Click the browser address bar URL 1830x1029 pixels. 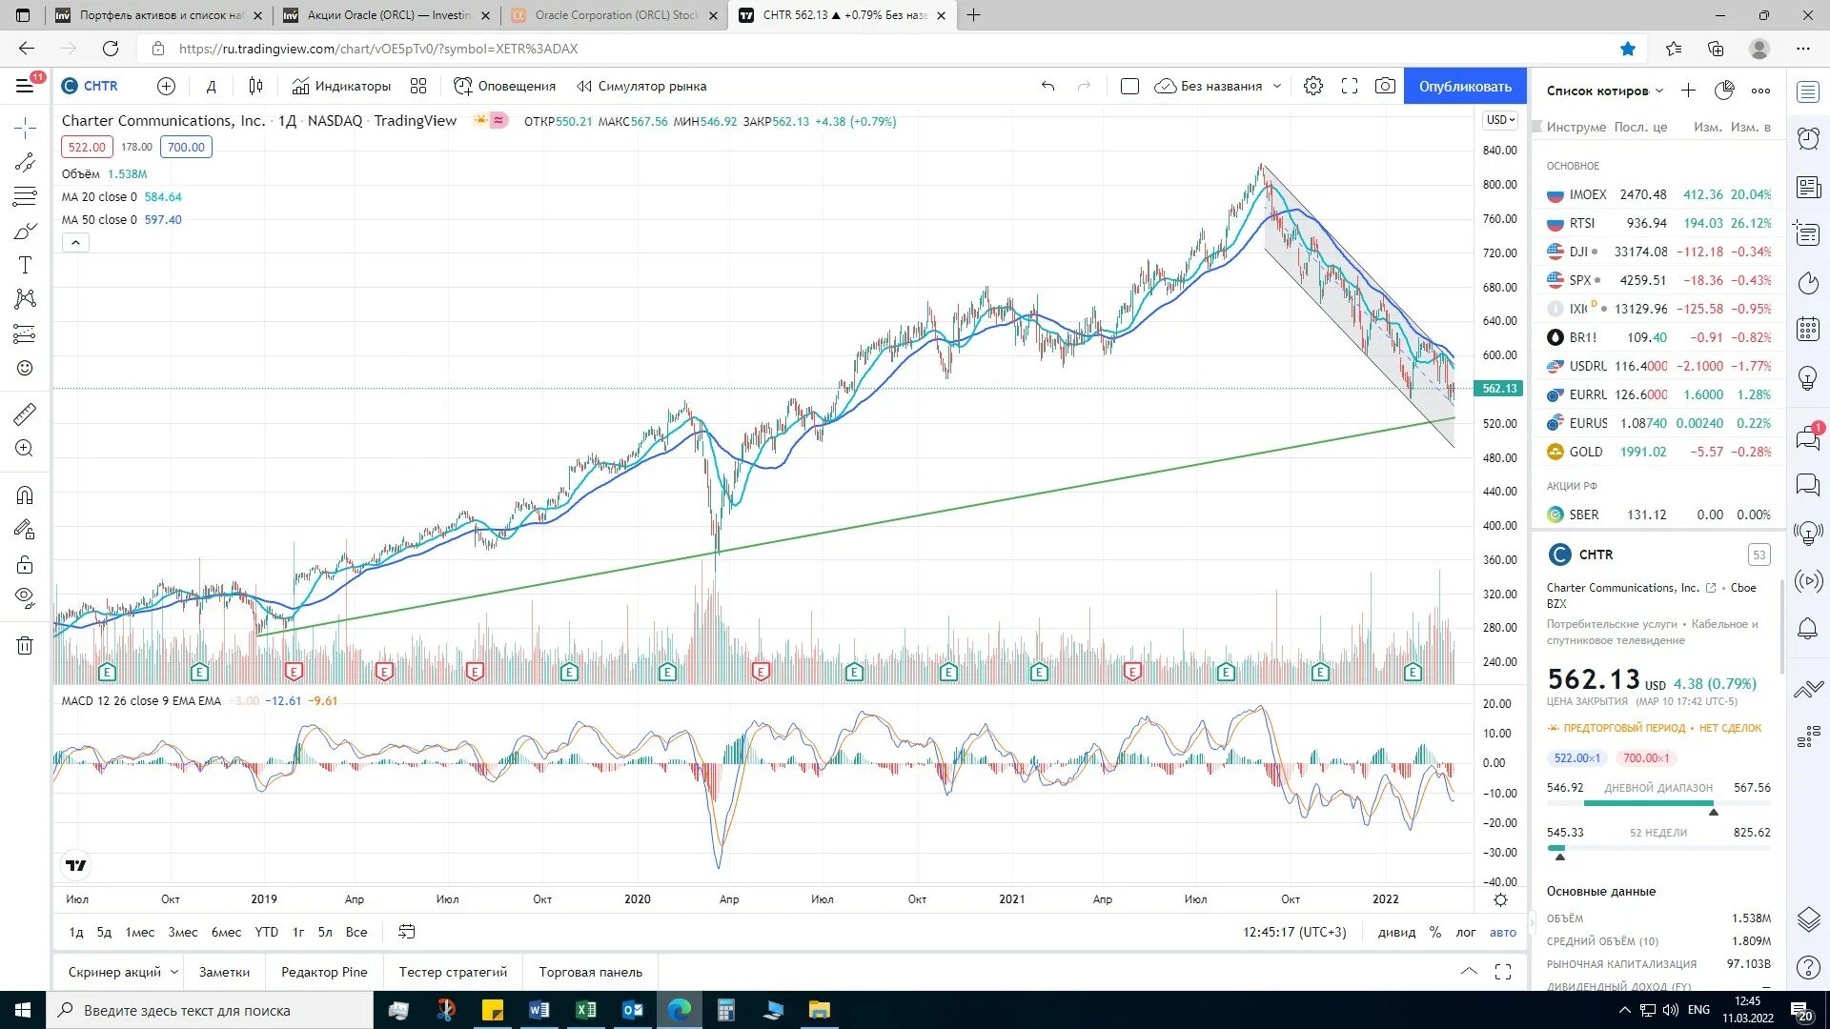[378, 49]
